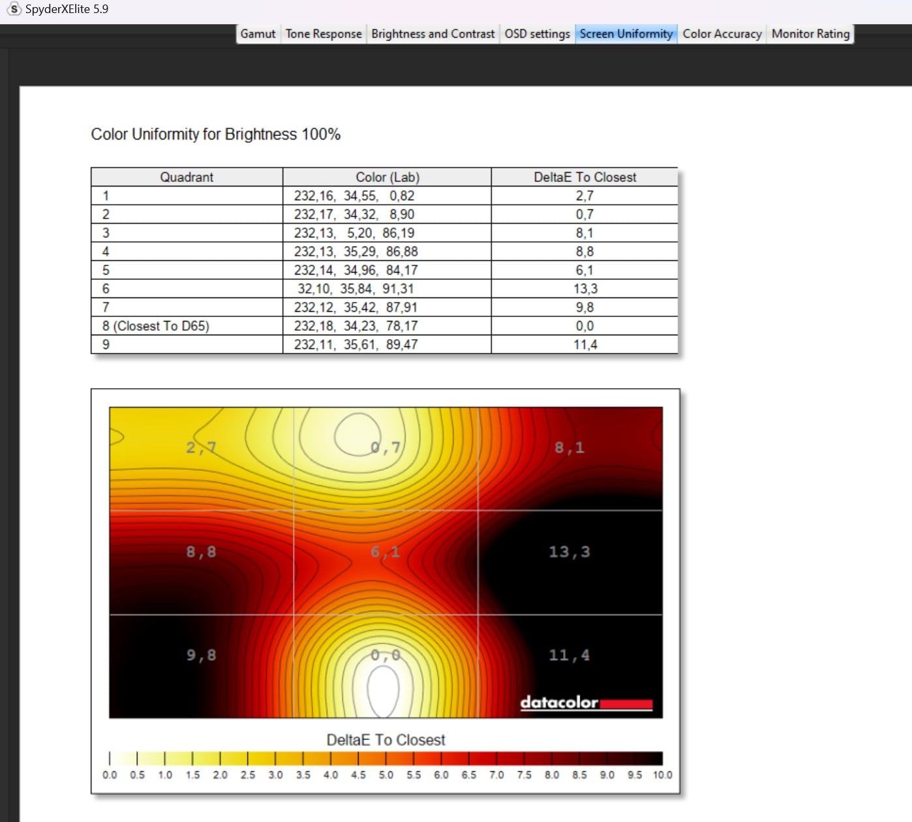This screenshot has height=822, width=912.
Task: Select the '8 (Closest To D65)' row label
Action: [x=156, y=326]
